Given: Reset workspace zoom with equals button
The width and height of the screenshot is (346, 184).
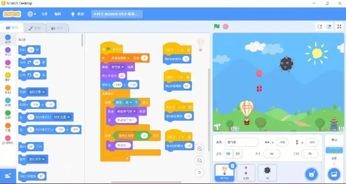Looking at the screenshot, I should click(x=199, y=173).
